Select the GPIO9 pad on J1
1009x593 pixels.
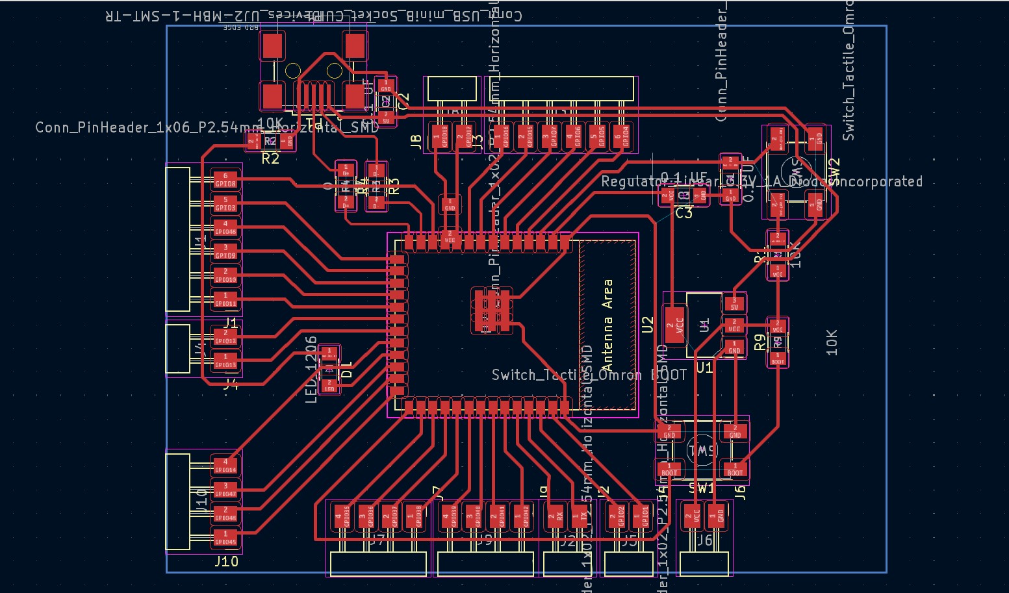(225, 252)
